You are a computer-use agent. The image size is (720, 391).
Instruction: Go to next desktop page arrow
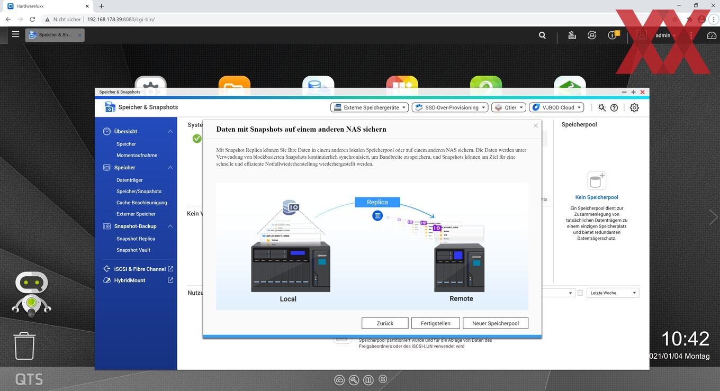(713, 217)
